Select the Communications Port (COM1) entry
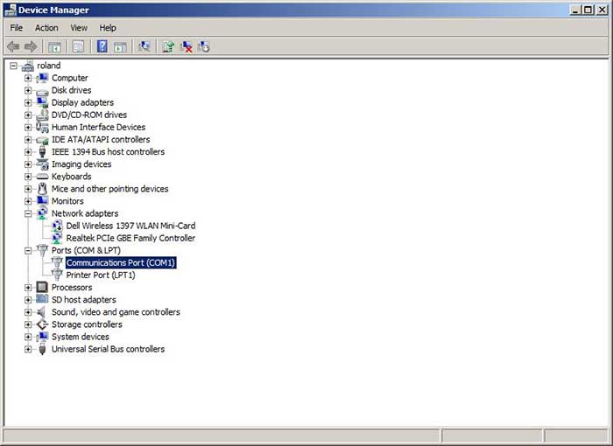The height and width of the screenshot is (446, 613). click(x=121, y=263)
